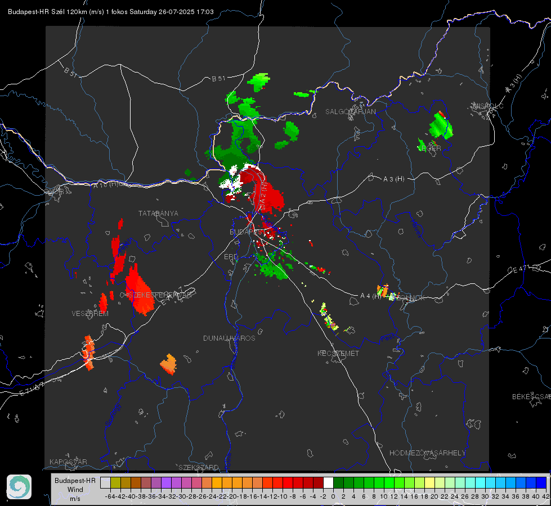Select the olive swatch between -64 and -42

point(115,482)
